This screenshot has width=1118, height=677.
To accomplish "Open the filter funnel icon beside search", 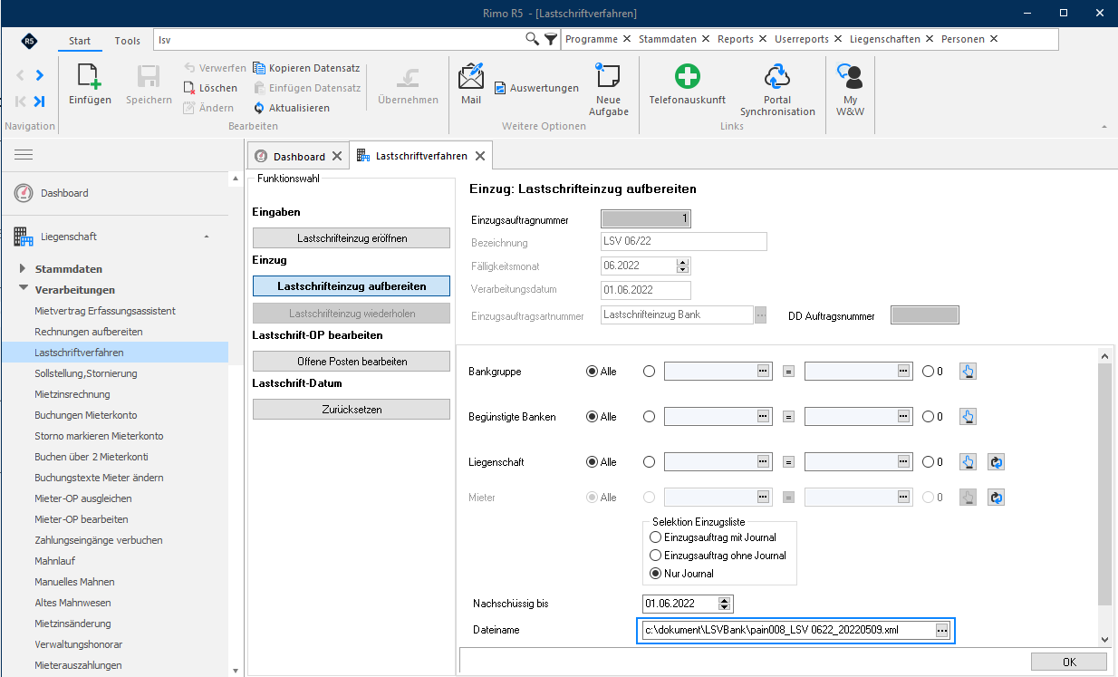I will [x=551, y=39].
